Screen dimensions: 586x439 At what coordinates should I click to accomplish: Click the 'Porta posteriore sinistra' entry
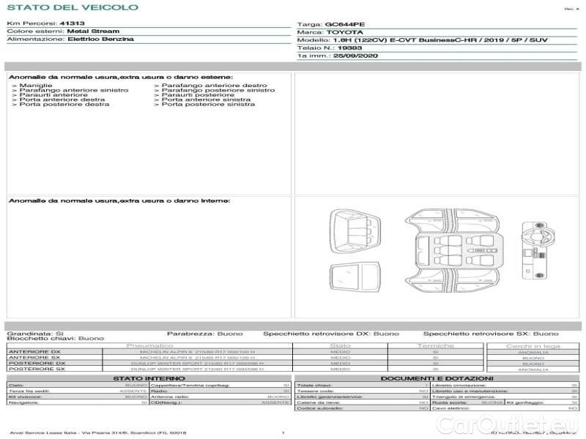(x=208, y=105)
